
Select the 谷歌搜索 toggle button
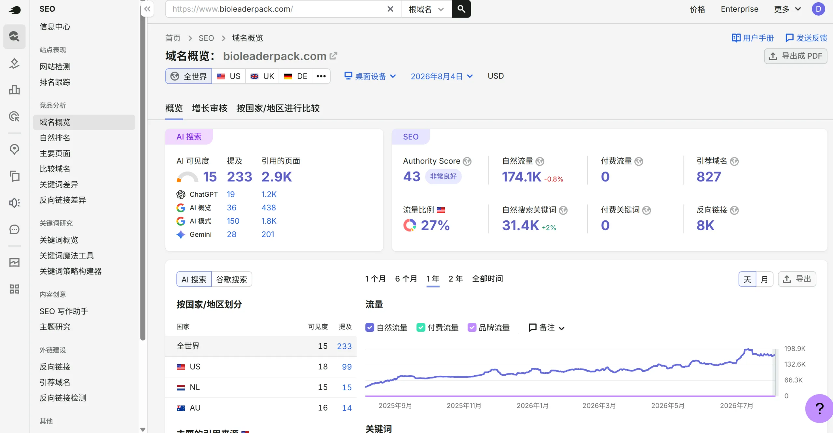tap(231, 279)
